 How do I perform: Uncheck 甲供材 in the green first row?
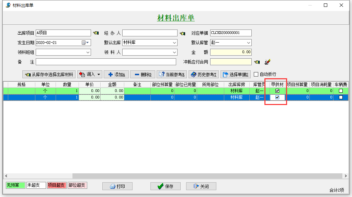coord(277,91)
